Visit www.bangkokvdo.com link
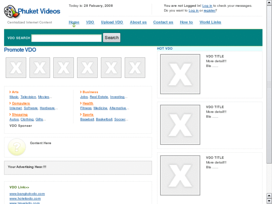The height and width of the screenshot is (204, 272). tap(27, 194)
